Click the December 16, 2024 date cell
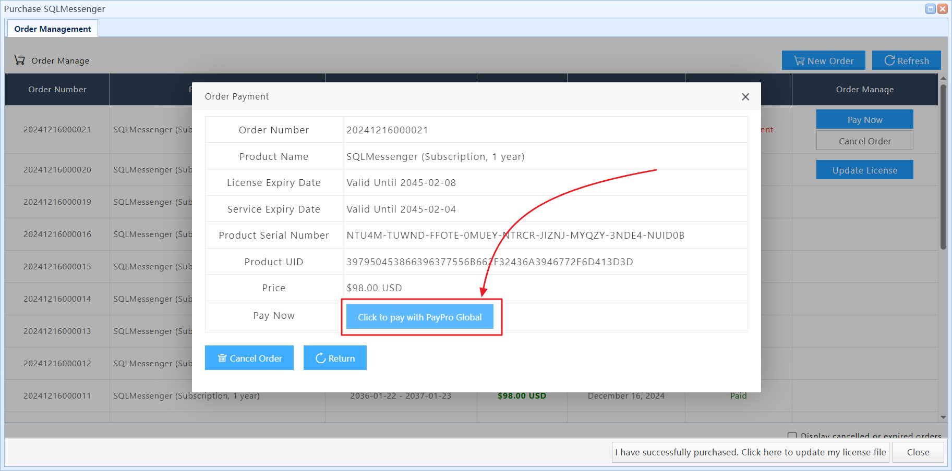Viewport: 952px width, 471px height. (x=626, y=395)
